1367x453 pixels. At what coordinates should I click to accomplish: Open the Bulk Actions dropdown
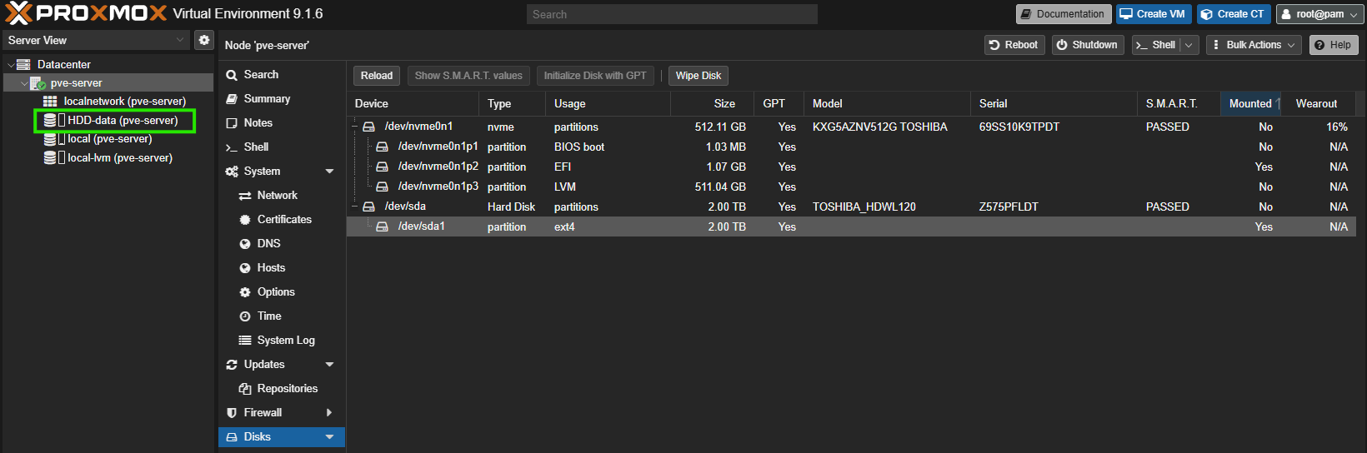1253,45
